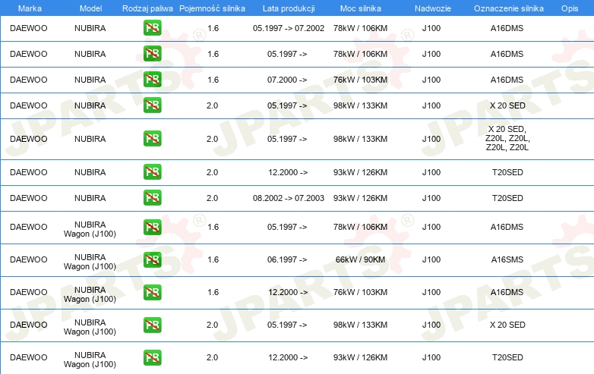Click the petrol icon in the X 20 SED, Z20L row

[x=152, y=138]
